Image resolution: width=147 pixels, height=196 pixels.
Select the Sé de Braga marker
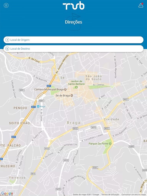(x=72, y=96)
